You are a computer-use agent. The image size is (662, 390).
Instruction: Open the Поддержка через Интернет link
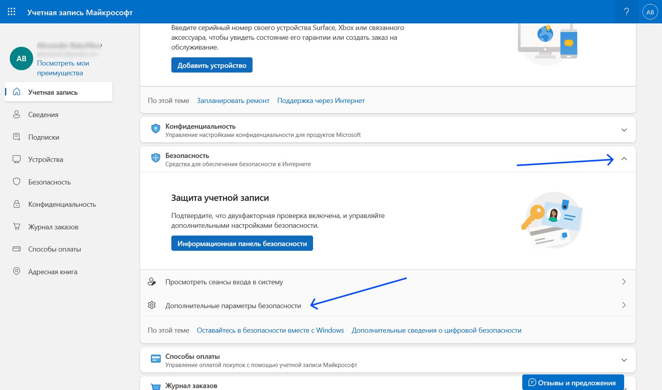click(x=321, y=101)
